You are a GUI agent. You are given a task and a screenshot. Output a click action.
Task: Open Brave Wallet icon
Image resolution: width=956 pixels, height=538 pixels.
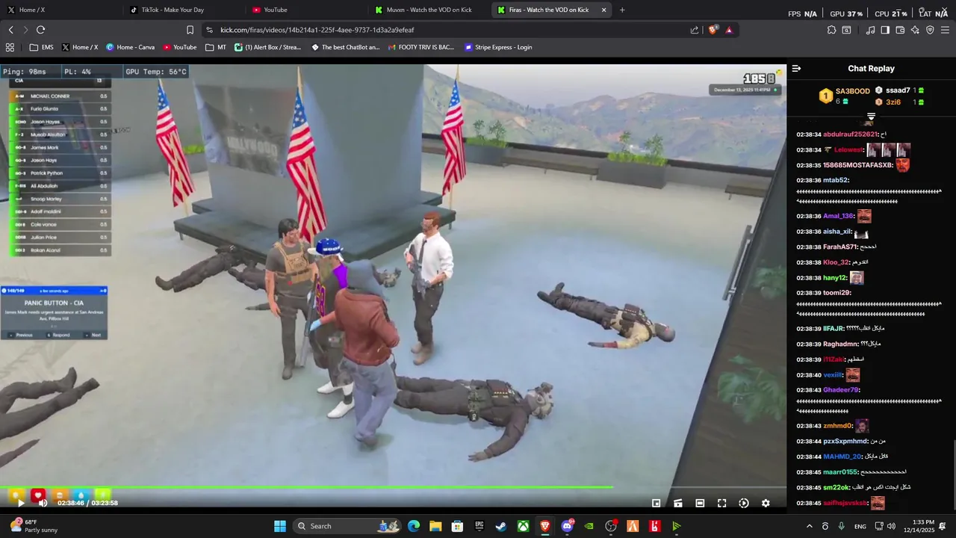tap(900, 30)
